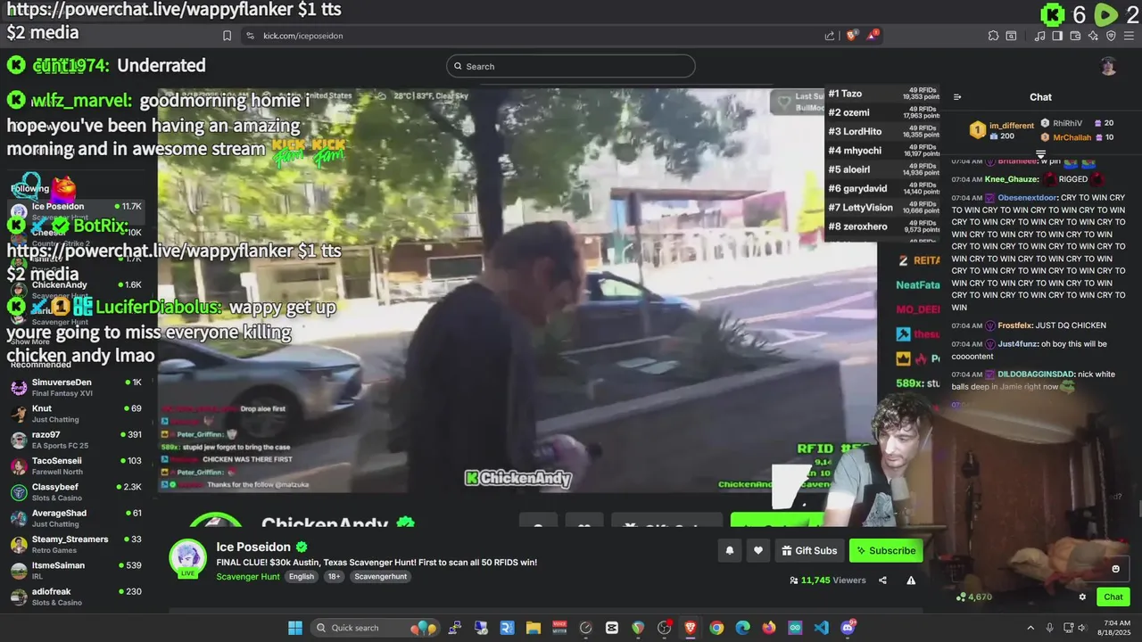The image size is (1142, 642).
Task: Open Visual Studio Code from taskbar
Action: tap(821, 628)
